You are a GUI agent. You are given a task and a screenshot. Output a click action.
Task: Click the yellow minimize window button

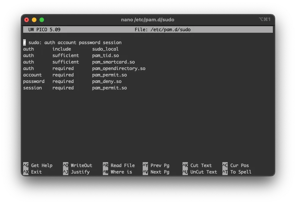[34, 20]
